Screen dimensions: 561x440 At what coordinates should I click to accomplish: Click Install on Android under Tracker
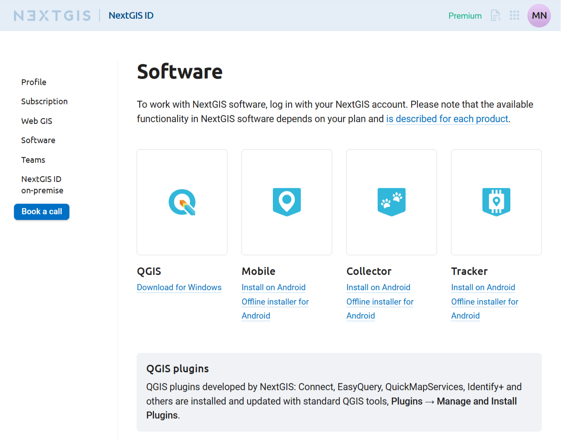pyautogui.click(x=483, y=287)
